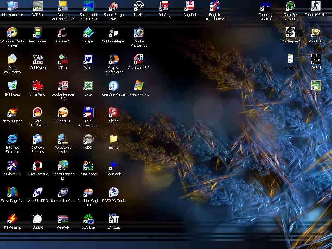Click the Norton AntiVirus 2003 icon
The image size is (332, 249).
tap(63, 6)
